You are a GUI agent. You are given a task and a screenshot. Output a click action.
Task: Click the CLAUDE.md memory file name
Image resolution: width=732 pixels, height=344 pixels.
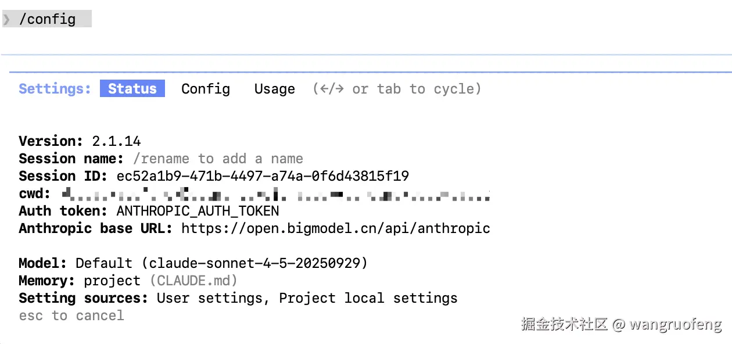click(x=193, y=281)
